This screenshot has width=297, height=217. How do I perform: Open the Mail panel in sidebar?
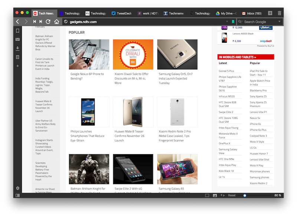coord(17,39)
